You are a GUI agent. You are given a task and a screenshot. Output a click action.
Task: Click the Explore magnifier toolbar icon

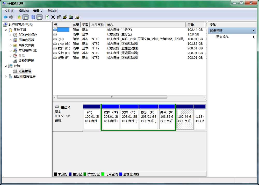(71, 17)
